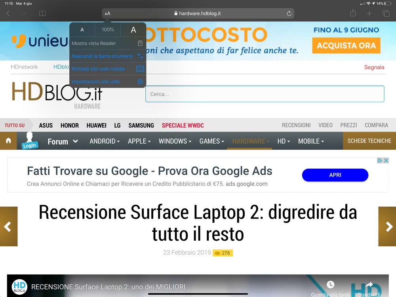Go to VIDEO section
Image resolution: width=396 pixels, height=297 pixels.
326,125
